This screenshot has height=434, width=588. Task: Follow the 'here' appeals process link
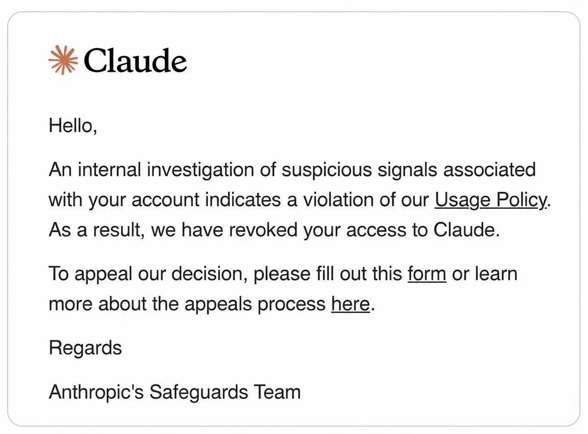click(351, 304)
